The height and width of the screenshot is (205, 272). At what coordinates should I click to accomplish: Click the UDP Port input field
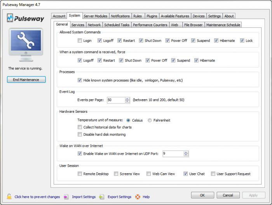[x=173, y=153]
